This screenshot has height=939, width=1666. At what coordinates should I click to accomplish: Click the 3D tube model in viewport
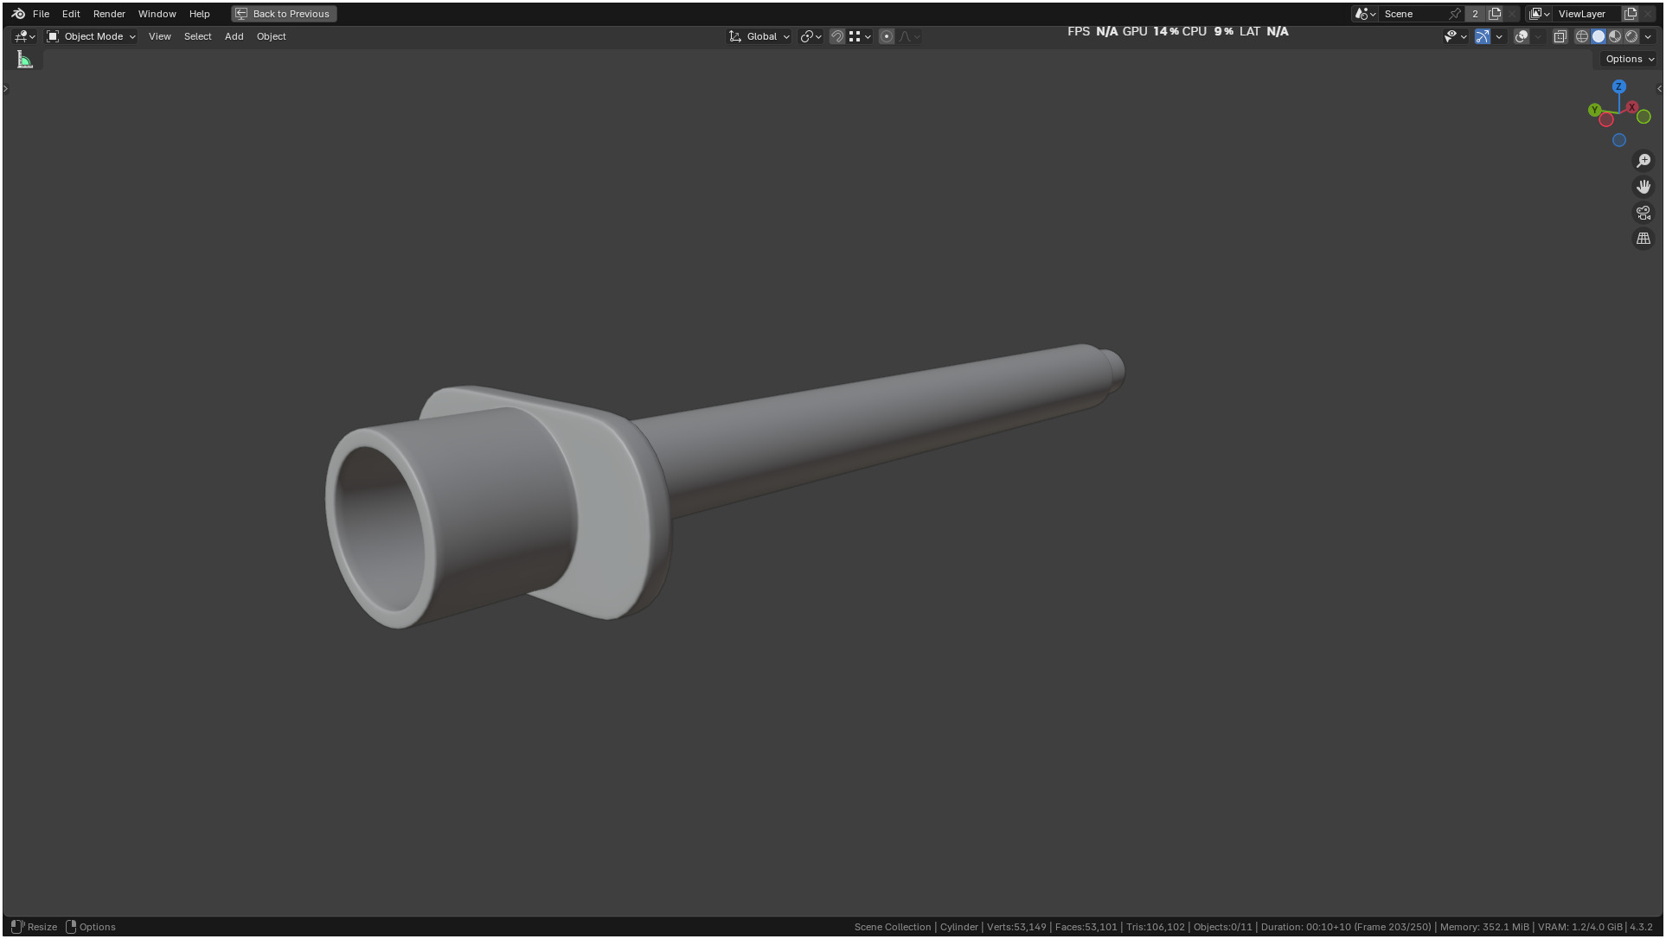(x=723, y=485)
